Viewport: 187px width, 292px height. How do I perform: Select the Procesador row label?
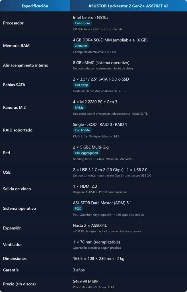point(13,23)
